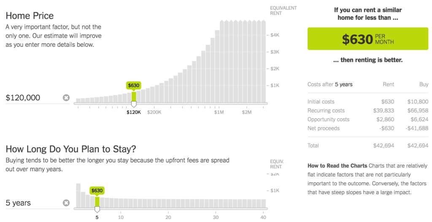Click the 30 year mark on stay axis
This screenshot has width=432, height=222.
pyautogui.click(x=216, y=217)
